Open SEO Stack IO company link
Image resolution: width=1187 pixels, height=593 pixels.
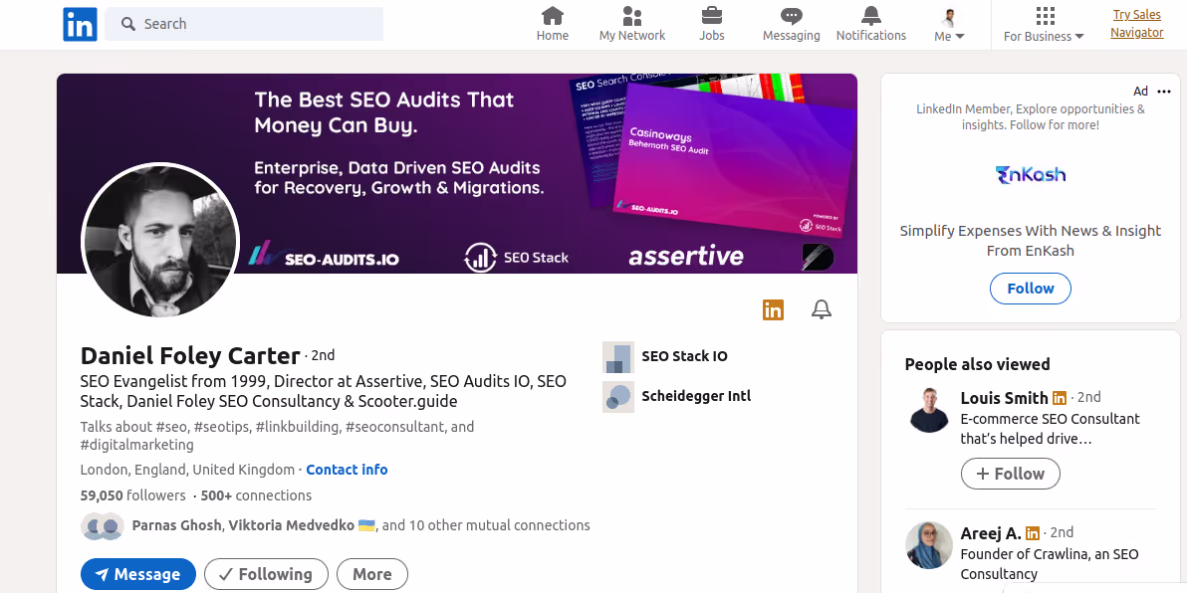pos(684,356)
